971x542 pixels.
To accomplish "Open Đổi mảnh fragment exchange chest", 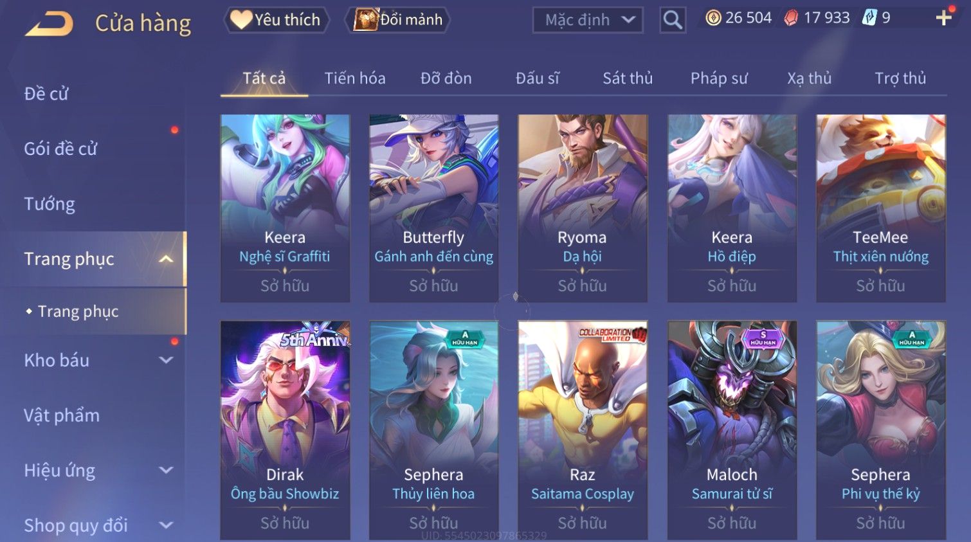I will point(397,20).
